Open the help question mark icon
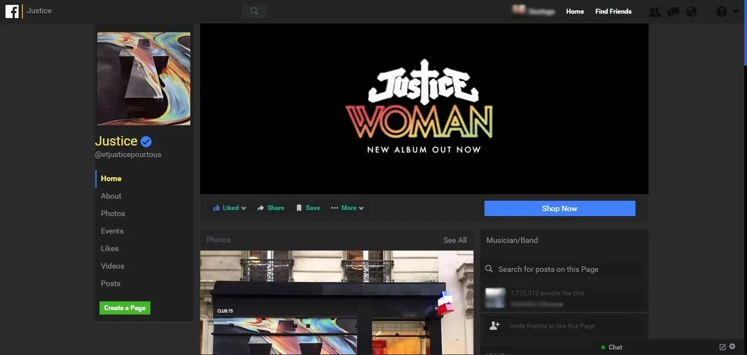This screenshot has width=747, height=355. tap(722, 11)
